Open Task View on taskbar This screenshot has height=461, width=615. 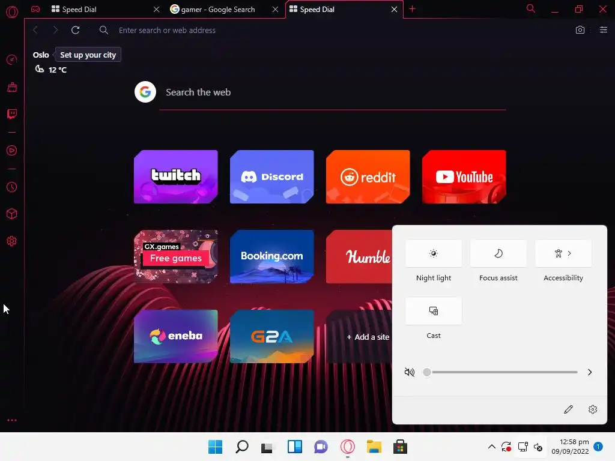click(x=268, y=447)
